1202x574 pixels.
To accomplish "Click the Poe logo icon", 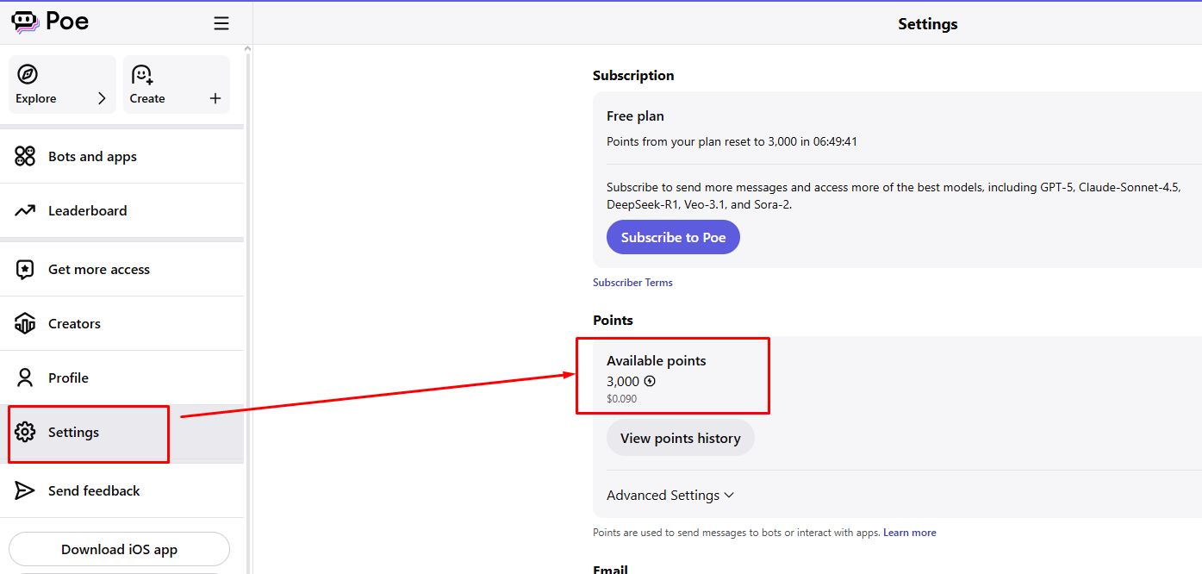I will point(25,22).
